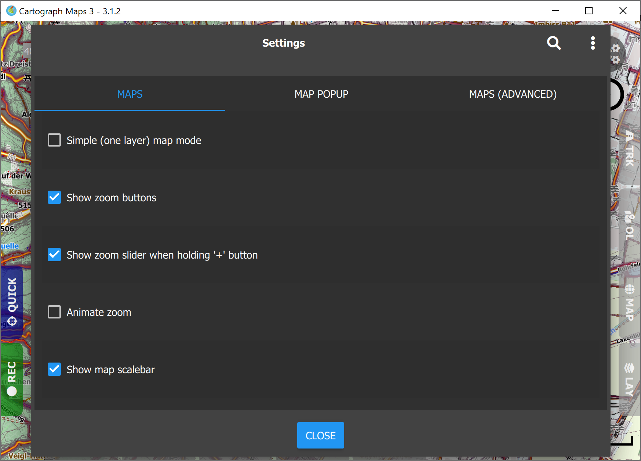Switch to the MAP POPUP tab
This screenshot has height=461, width=641.
click(321, 94)
